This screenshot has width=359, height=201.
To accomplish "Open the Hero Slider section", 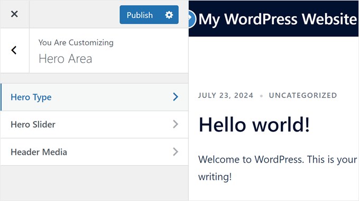I will (x=94, y=124).
